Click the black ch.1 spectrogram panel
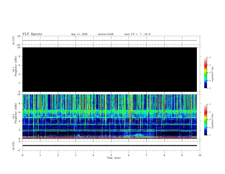Image resolution: width=225 pixels, height=174 pixels. tap(110, 69)
